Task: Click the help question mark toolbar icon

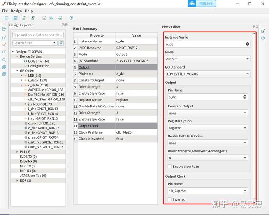Action: pos(71,18)
